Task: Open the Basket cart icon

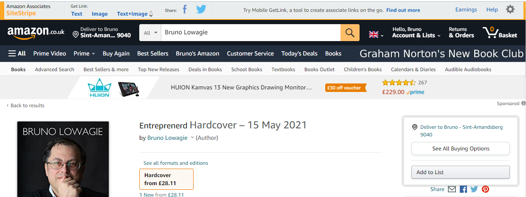Action: coord(500,33)
